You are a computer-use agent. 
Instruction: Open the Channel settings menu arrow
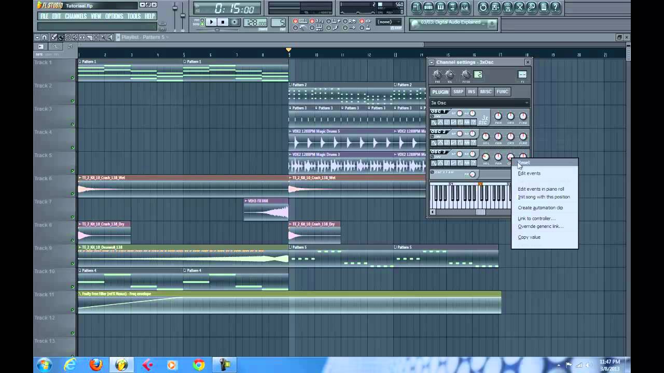(432, 62)
